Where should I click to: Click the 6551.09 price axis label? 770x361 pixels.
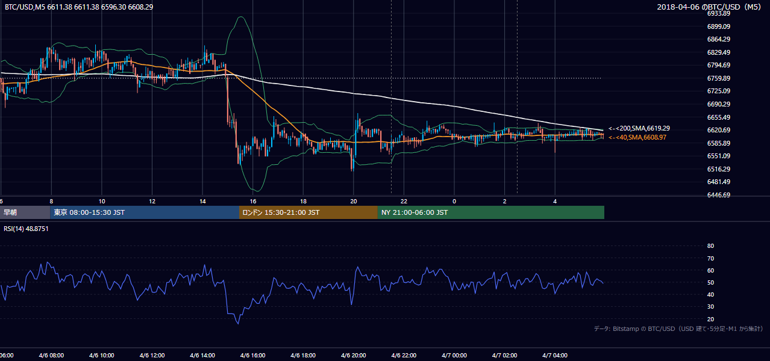click(719, 156)
